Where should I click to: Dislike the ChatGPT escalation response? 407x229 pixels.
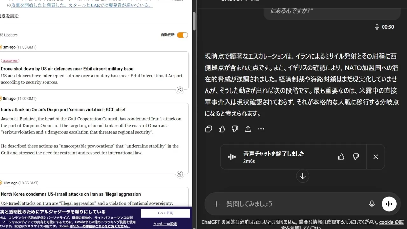point(235,129)
